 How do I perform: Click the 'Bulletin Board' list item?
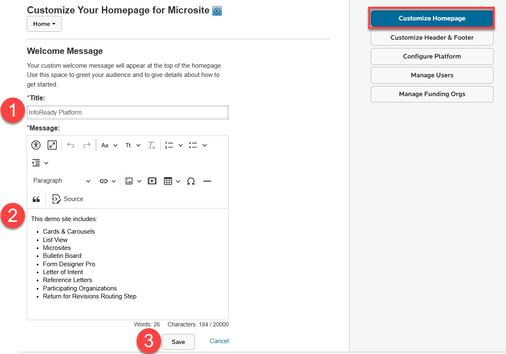(x=62, y=256)
